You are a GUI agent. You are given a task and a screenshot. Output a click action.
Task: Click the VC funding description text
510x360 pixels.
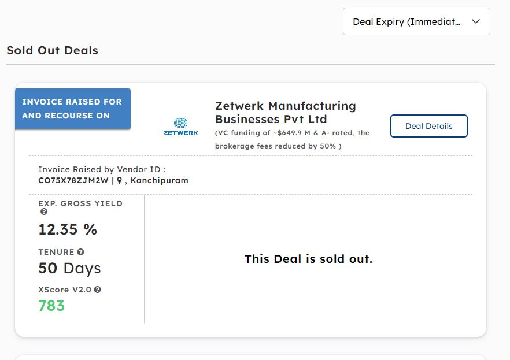tap(292, 139)
